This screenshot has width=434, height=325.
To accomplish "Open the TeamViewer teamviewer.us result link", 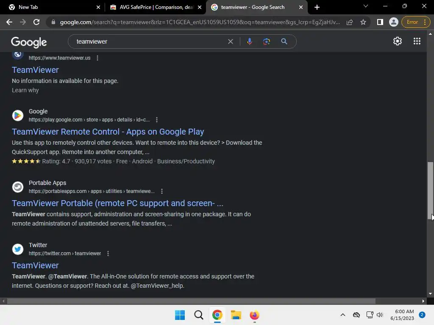I will 35,70.
